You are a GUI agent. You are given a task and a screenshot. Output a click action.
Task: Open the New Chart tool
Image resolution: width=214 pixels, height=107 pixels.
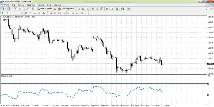pos(3,9)
